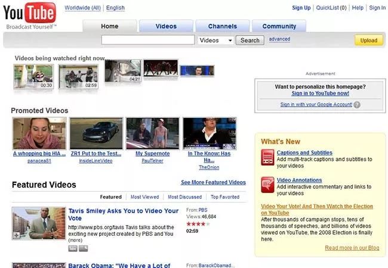
Task: Open My Supernote promoted thumbnail
Action: 153,133
